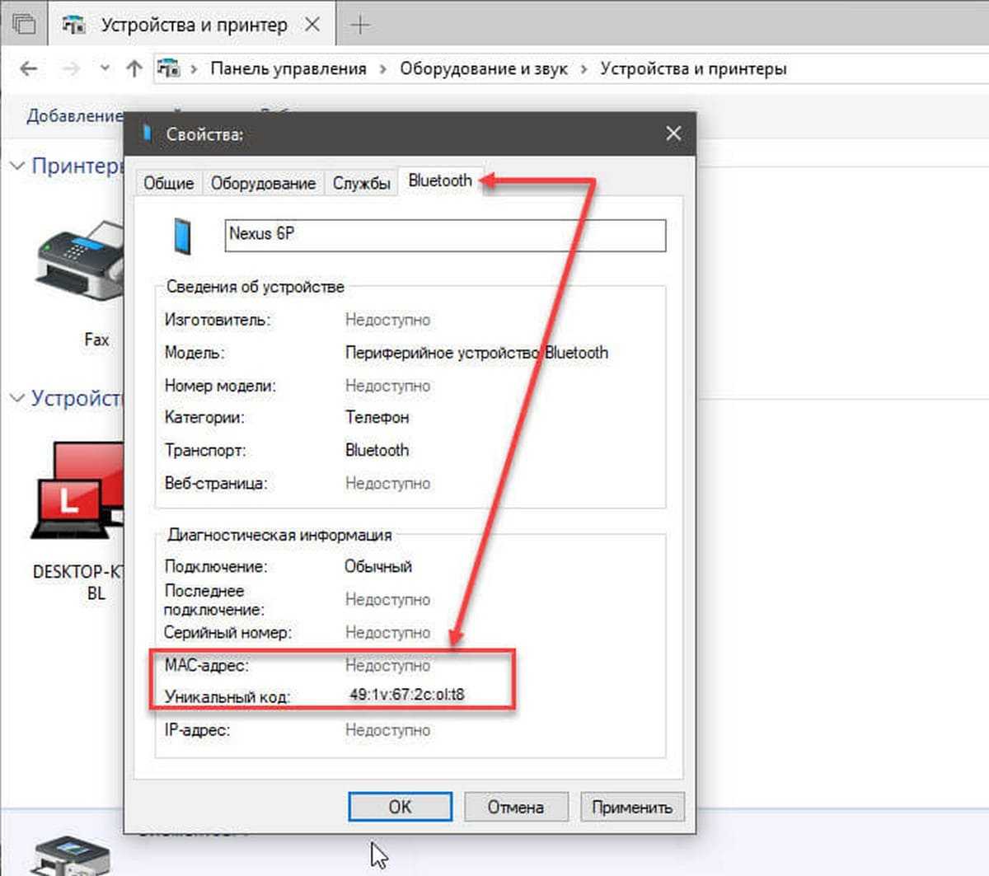Click the Отмена button
This screenshot has height=876, width=989.
tap(515, 807)
